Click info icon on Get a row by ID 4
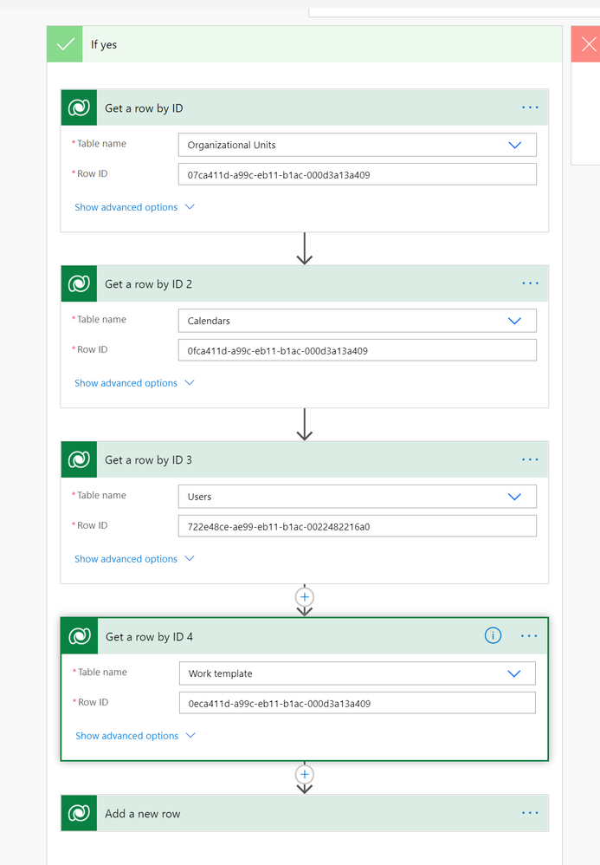This screenshot has height=865, width=600. [x=493, y=636]
